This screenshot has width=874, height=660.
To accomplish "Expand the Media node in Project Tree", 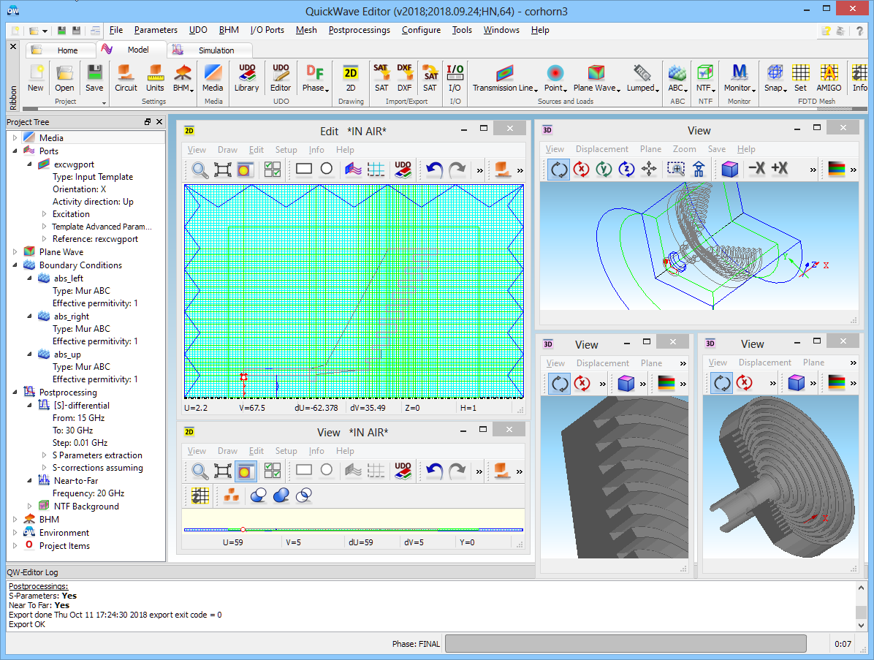I will coord(15,137).
